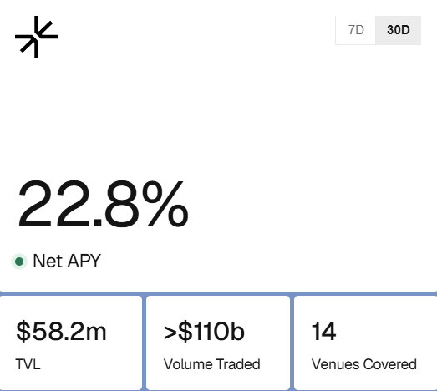Click the green dot beside Net APY
This screenshot has height=391, width=437.
19,262
